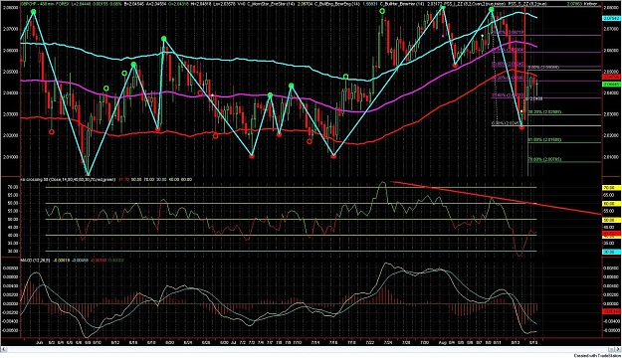Select the RSI crossing indicator label
Screen dimensions: 622x358
click(x=69, y=180)
